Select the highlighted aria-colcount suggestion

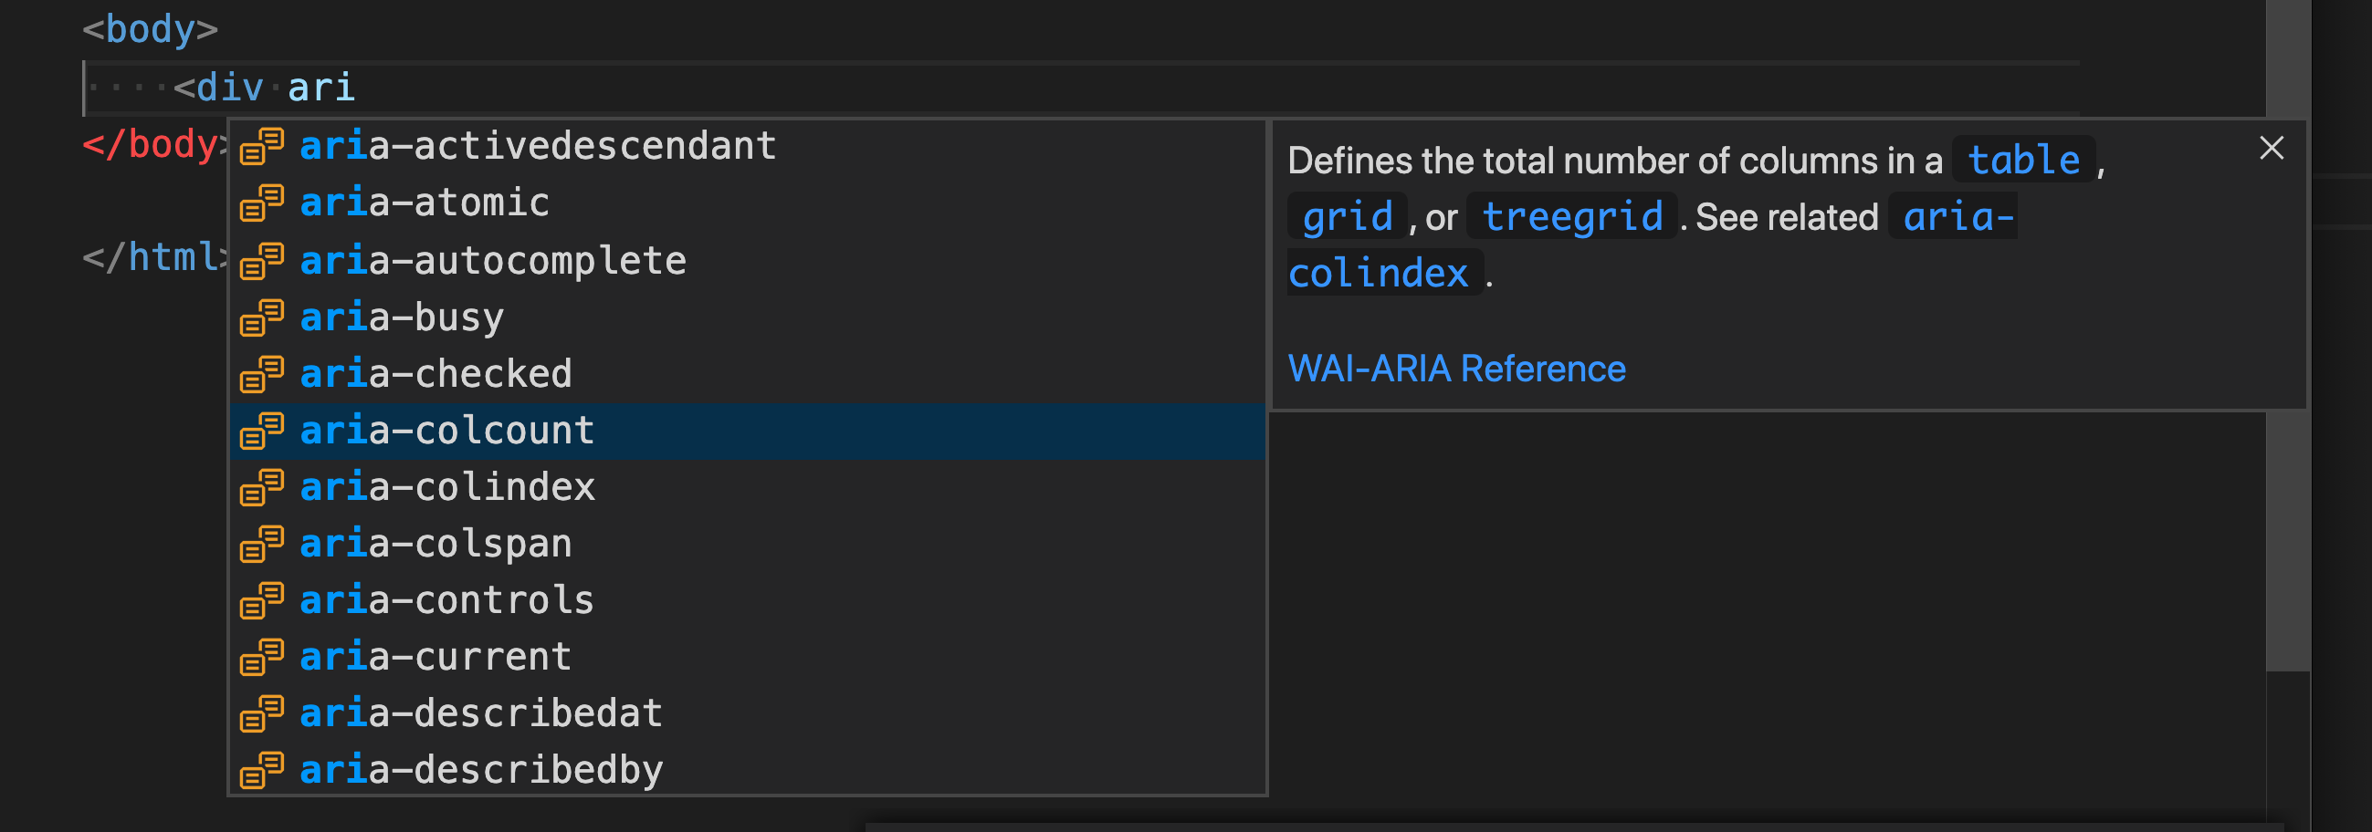pos(446,431)
